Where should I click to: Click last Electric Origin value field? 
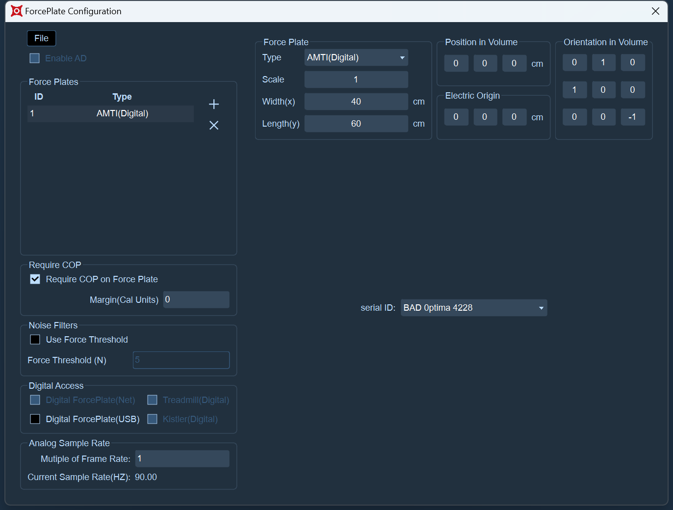click(x=514, y=117)
